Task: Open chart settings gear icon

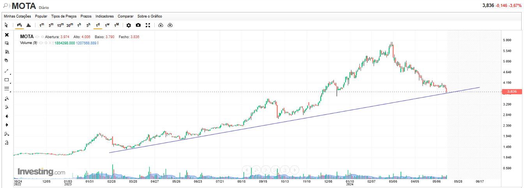Action: (129, 25)
